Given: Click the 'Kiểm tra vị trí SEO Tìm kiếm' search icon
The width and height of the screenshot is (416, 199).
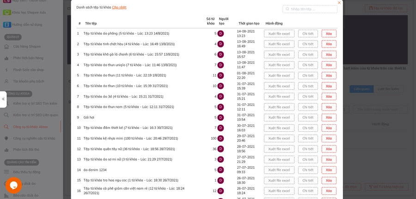Looking at the screenshot, I should coord(6,103).
